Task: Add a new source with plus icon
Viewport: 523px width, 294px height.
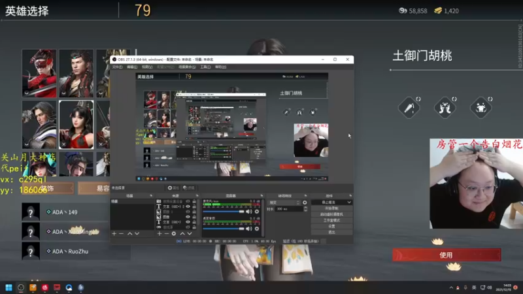Action: [160, 234]
